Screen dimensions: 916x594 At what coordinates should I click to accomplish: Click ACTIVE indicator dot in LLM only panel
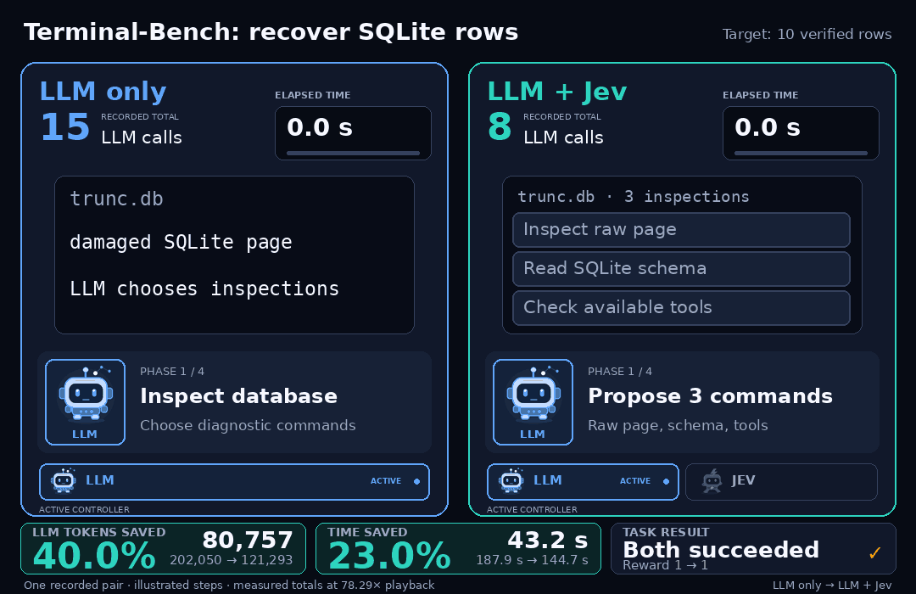(x=416, y=482)
